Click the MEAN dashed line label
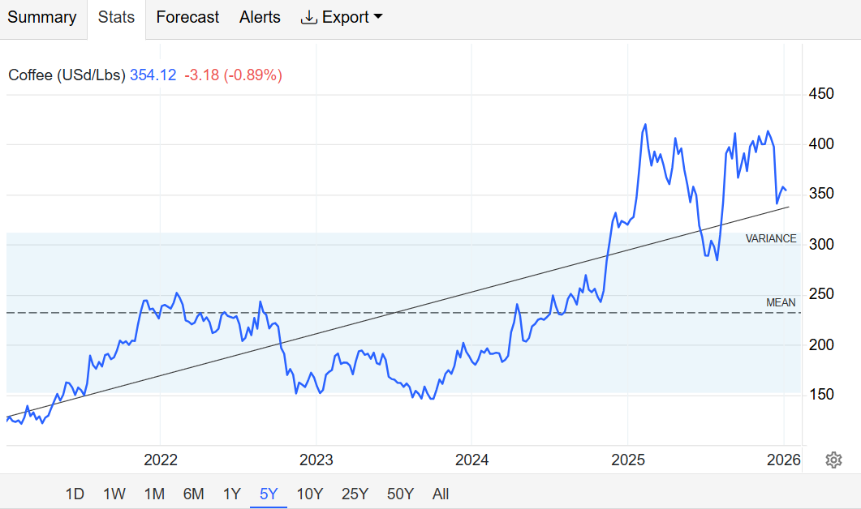This screenshot has width=861, height=509. tap(781, 303)
